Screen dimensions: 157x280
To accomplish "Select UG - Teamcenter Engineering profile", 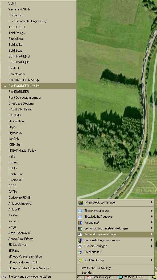I will (39, 21).
